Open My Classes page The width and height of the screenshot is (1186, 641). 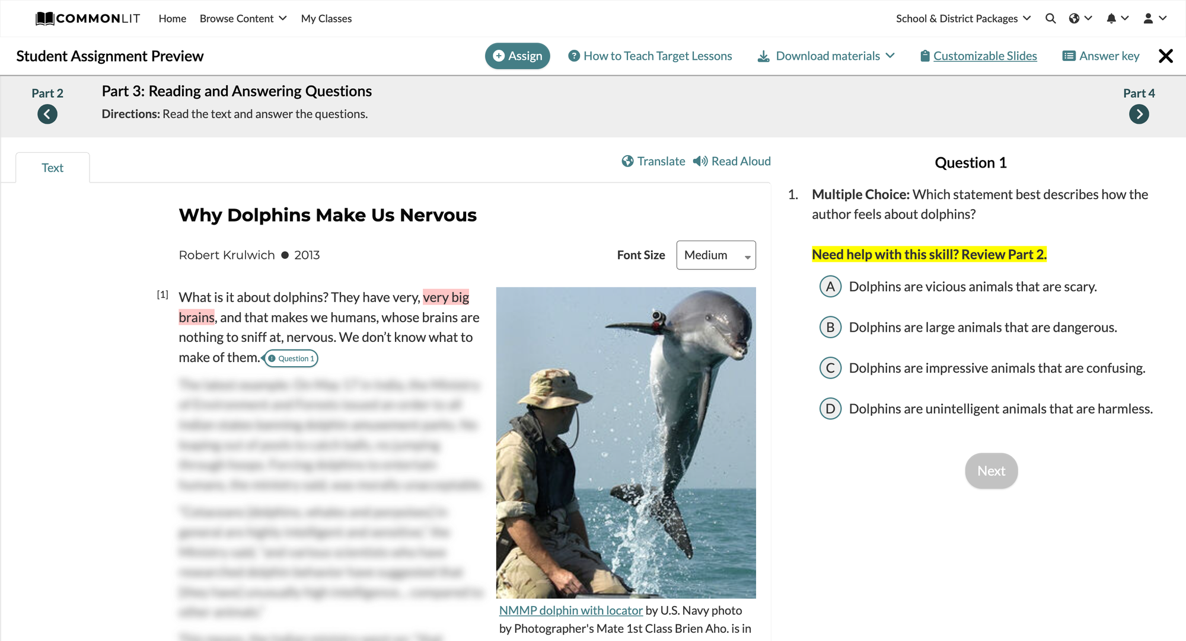326,18
